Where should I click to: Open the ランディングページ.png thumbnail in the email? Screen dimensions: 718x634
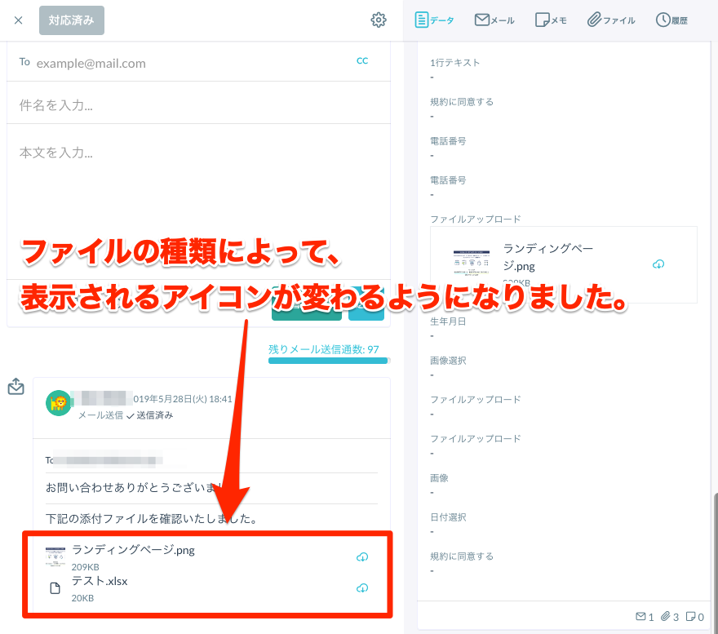[55, 557]
